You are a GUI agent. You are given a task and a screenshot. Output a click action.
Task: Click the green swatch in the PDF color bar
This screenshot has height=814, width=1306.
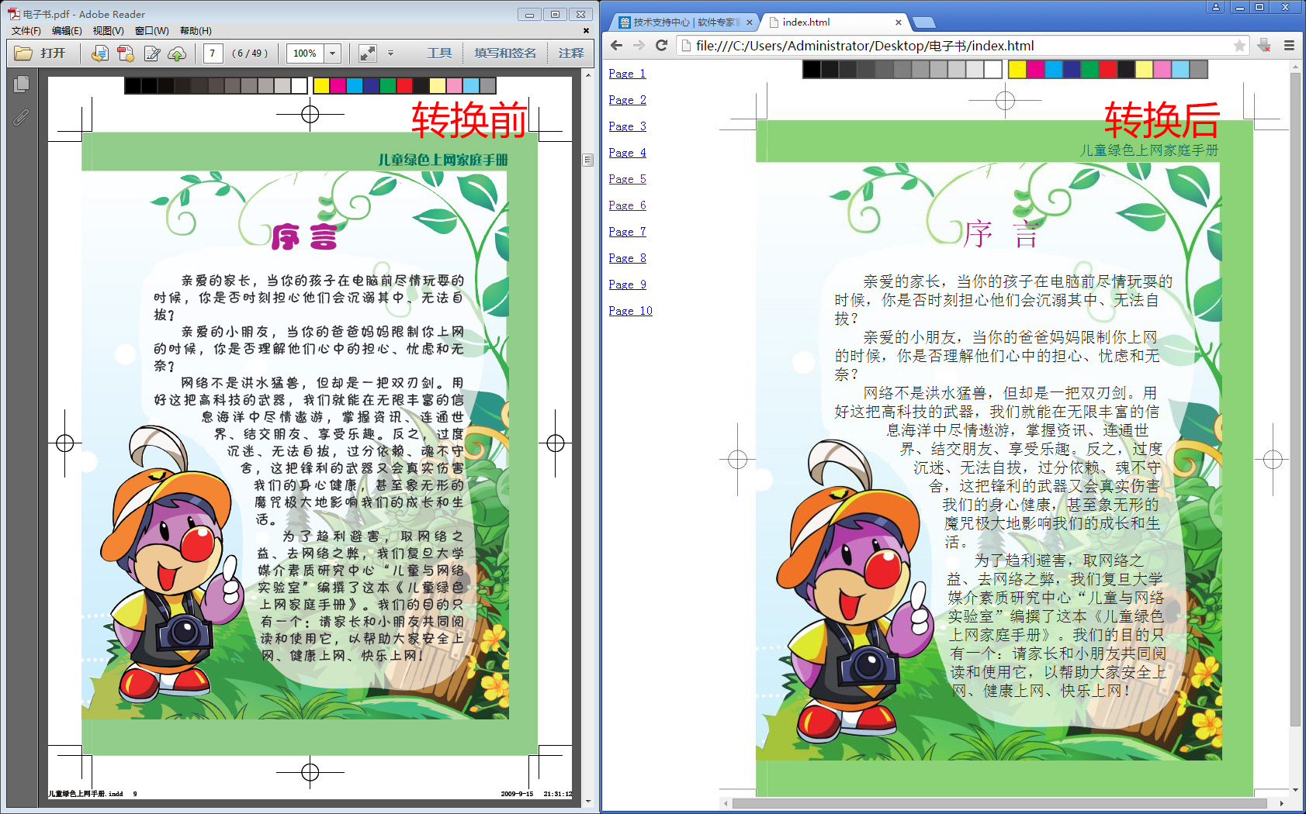click(387, 85)
